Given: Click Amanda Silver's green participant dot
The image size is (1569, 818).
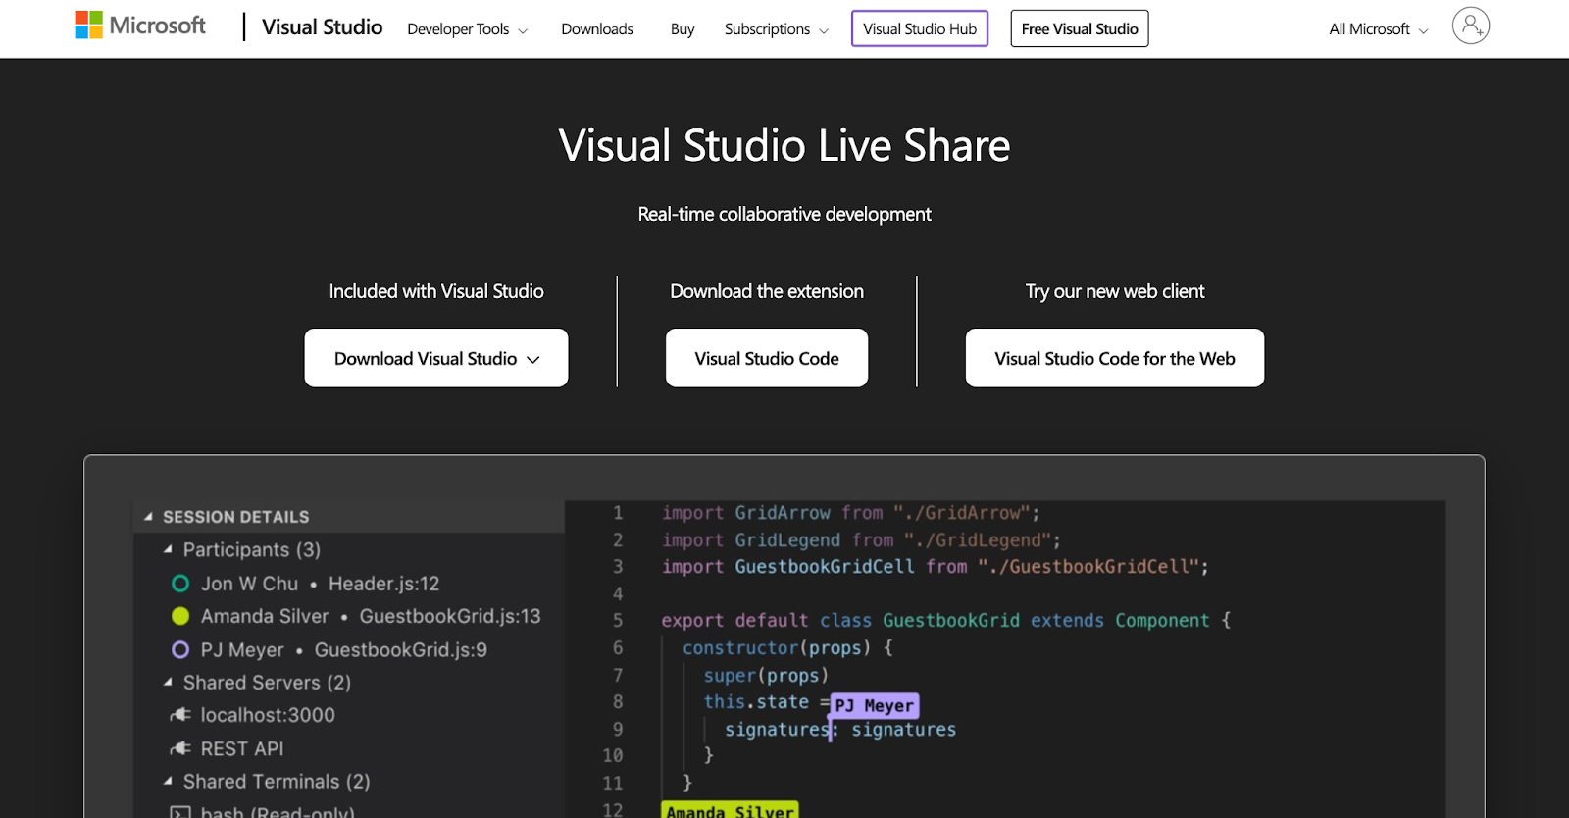Looking at the screenshot, I should coord(180,616).
